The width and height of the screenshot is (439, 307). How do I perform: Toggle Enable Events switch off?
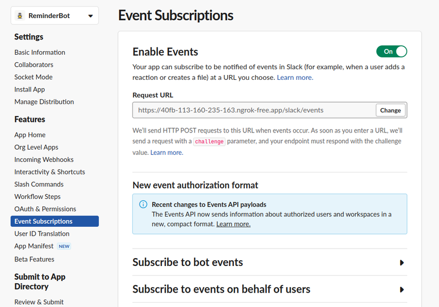coord(392,52)
